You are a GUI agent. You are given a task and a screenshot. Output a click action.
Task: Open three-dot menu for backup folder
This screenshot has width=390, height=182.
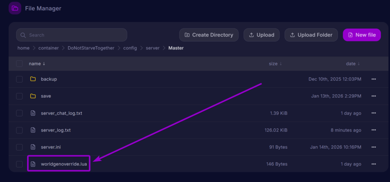(x=374, y=79)
